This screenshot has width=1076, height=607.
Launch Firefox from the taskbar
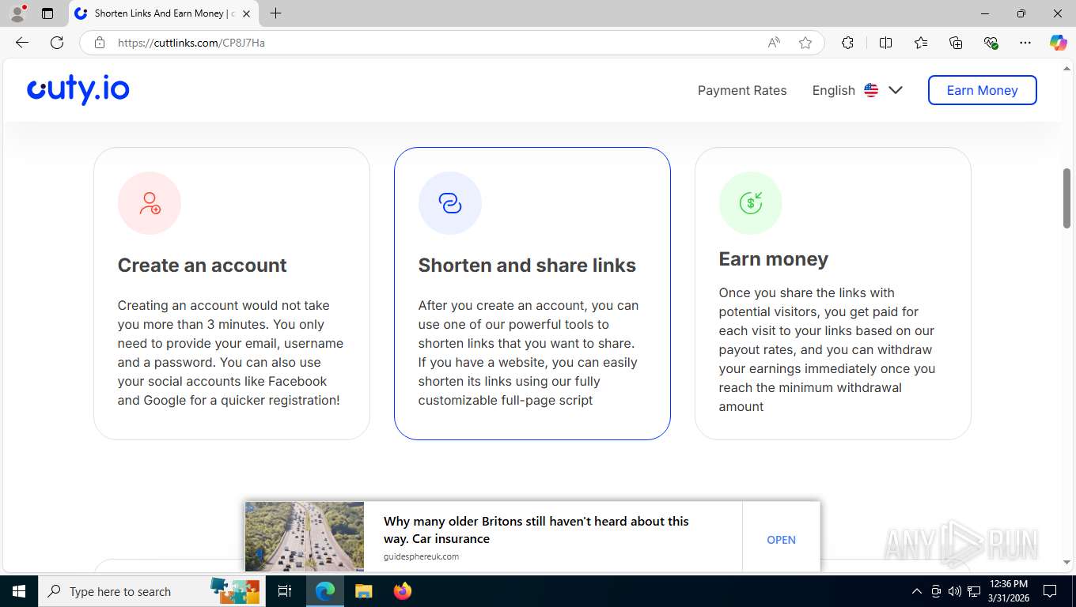[x=403, y=591]
